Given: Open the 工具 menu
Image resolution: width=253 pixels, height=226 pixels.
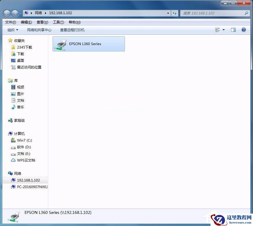Looking at the screenshot, I should [58, 22].
